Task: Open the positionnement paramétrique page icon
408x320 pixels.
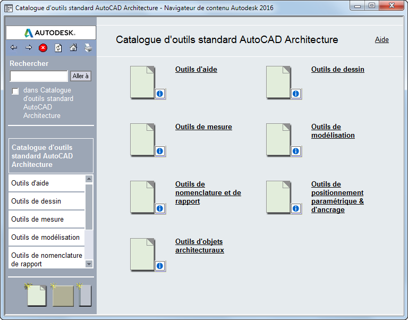Action: coord(278,197)
